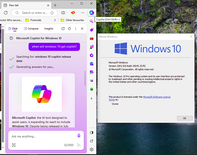Open the Doctor Who secure favourite
Screen dimensions: 197x155
click(x=11, y=20)
